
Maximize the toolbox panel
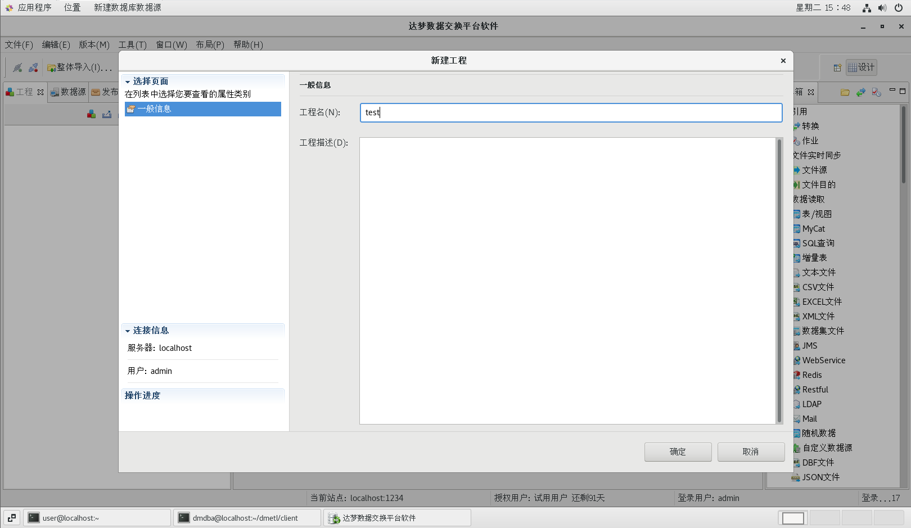click(903, 91)
